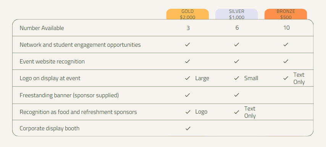
Task: Click Bronze checkmark for Event website recognition
Action: (x=286, y=62)
